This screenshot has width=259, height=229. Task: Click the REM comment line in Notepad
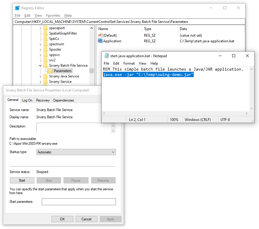tap(173, 69)
